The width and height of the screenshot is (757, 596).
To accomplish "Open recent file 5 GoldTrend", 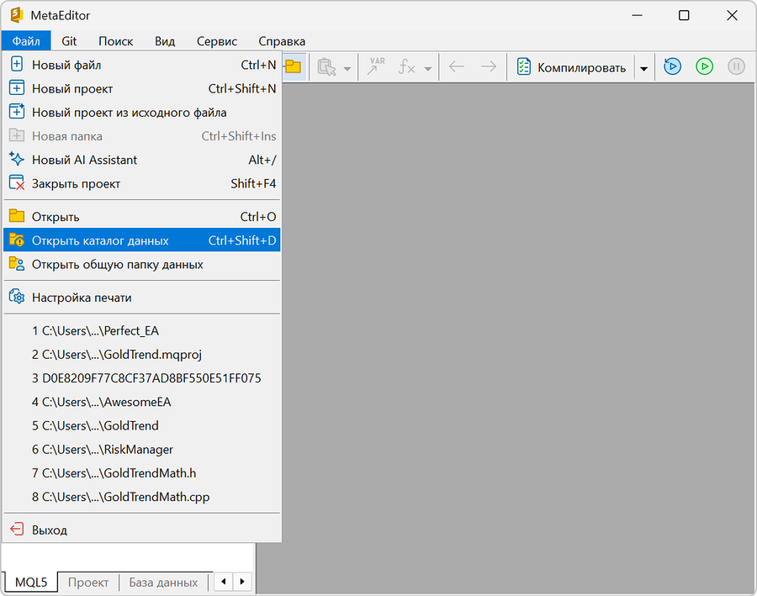I will (x=142, y=425).
